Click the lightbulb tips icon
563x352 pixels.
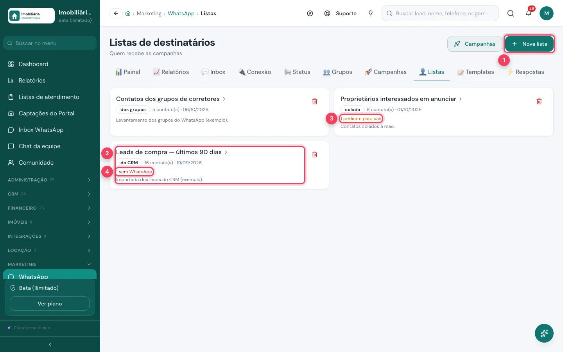coord(371,13)
